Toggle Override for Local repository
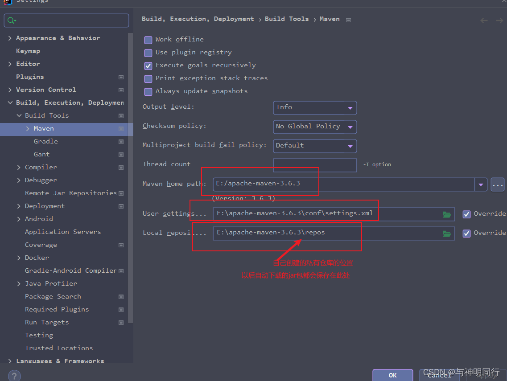 466,234
